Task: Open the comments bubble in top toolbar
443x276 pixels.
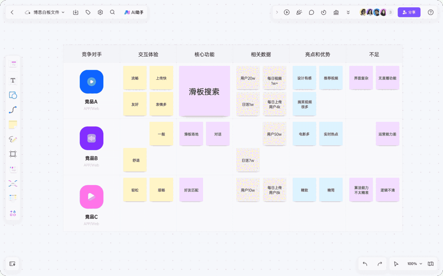Action: click(311, 12)
